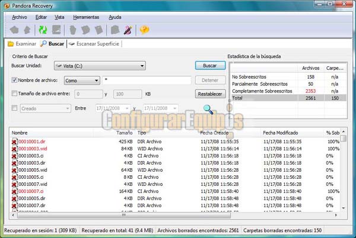Select the Buscar tab
Image resolution: width=356 pixels, height=238 pixels.
(52, 44)
